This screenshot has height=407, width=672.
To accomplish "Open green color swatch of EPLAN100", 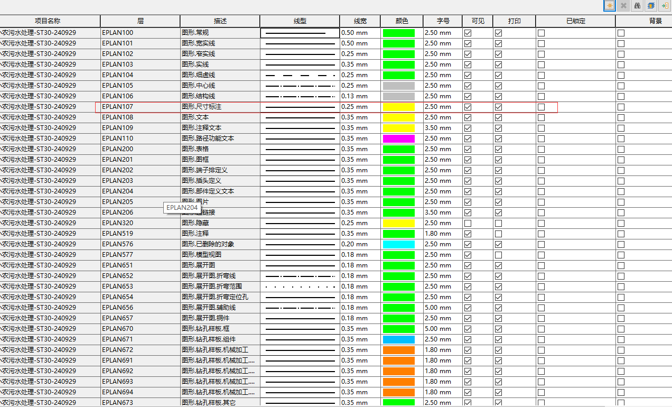I will (399, 33).
